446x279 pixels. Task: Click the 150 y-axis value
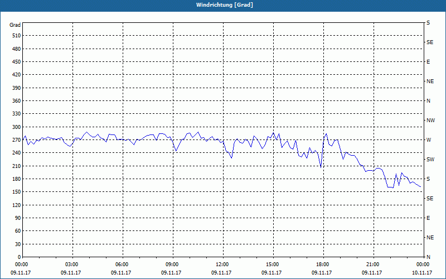click(17, 192)
